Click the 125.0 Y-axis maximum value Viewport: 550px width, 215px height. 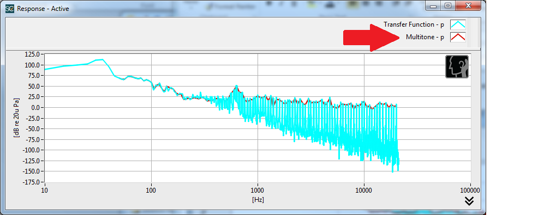tap(33, 54)
